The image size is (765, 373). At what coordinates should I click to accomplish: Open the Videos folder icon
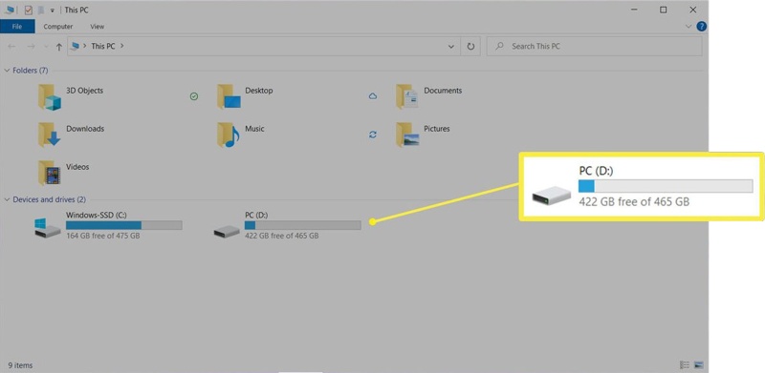50,173
